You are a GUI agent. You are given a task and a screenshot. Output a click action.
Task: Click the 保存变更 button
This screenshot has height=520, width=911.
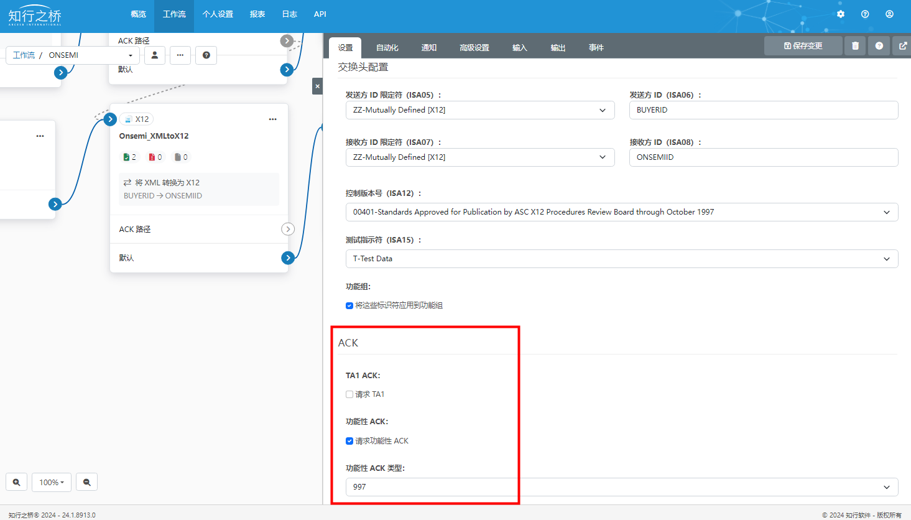[803, 46]
